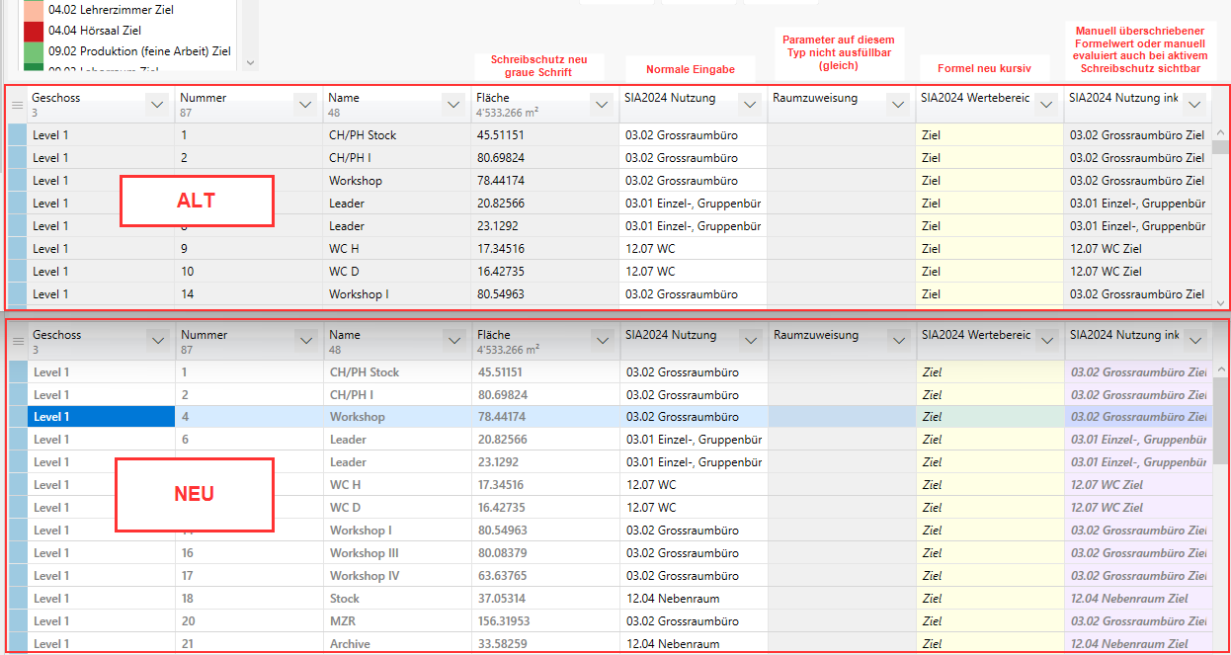This screenshot has height=655, width=1231.
Task: Open Raumzuweisung filter arrow in NEU table
Action: coord(898,340)
